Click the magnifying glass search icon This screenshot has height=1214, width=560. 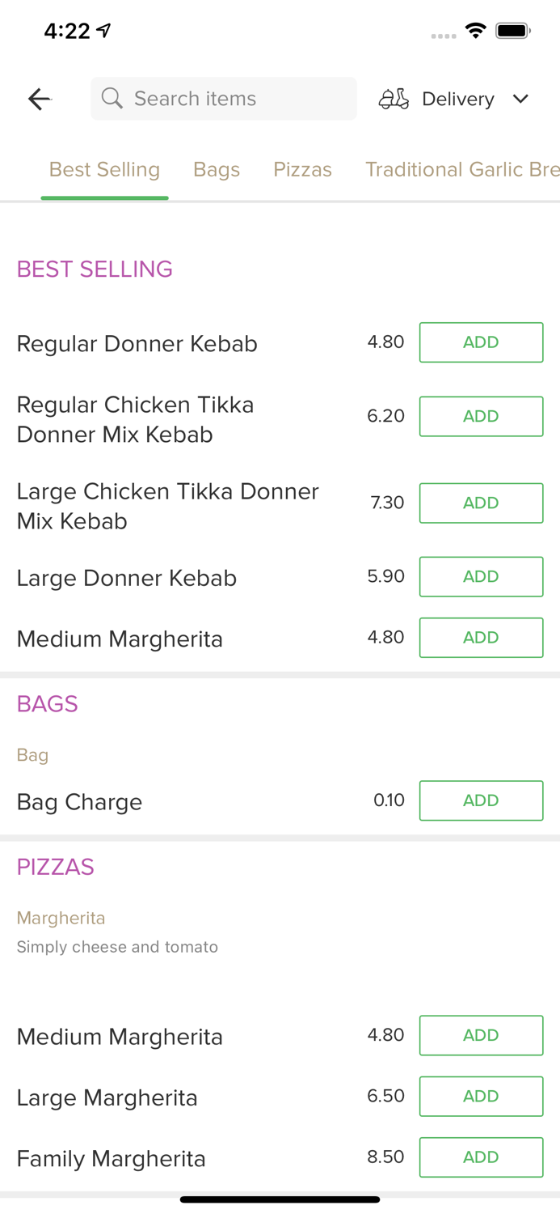[x=112, y=98]
